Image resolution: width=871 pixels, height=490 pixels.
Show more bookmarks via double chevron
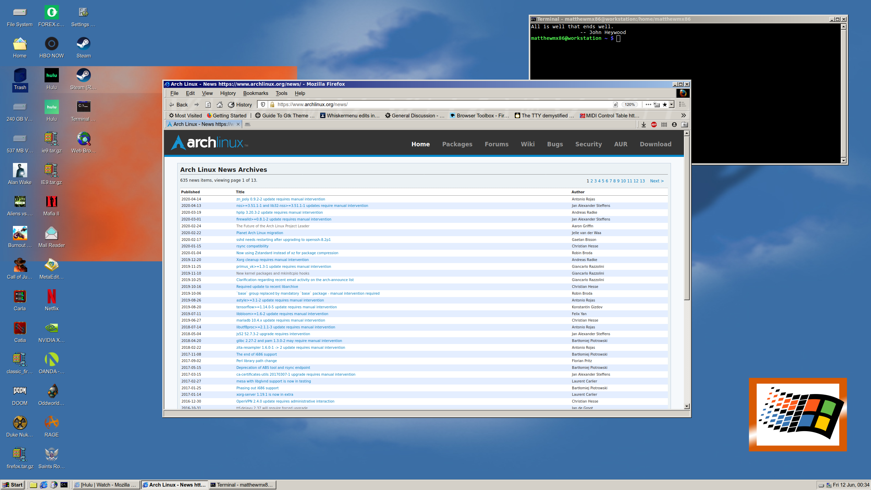pyautogui.click(x=684, y=115)
